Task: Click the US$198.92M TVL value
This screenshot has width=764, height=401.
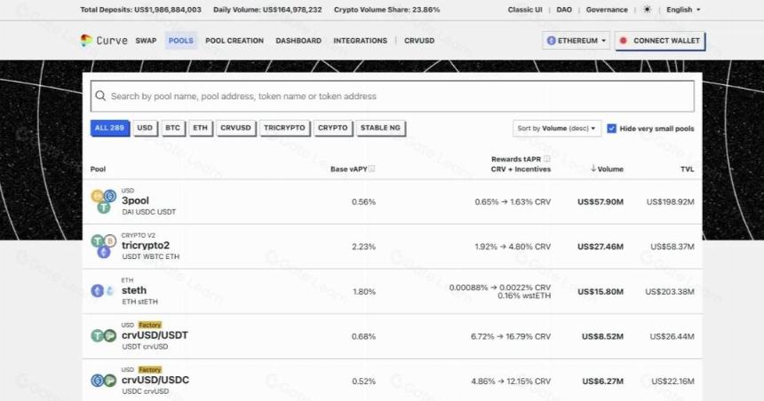Action: point(670,201)
